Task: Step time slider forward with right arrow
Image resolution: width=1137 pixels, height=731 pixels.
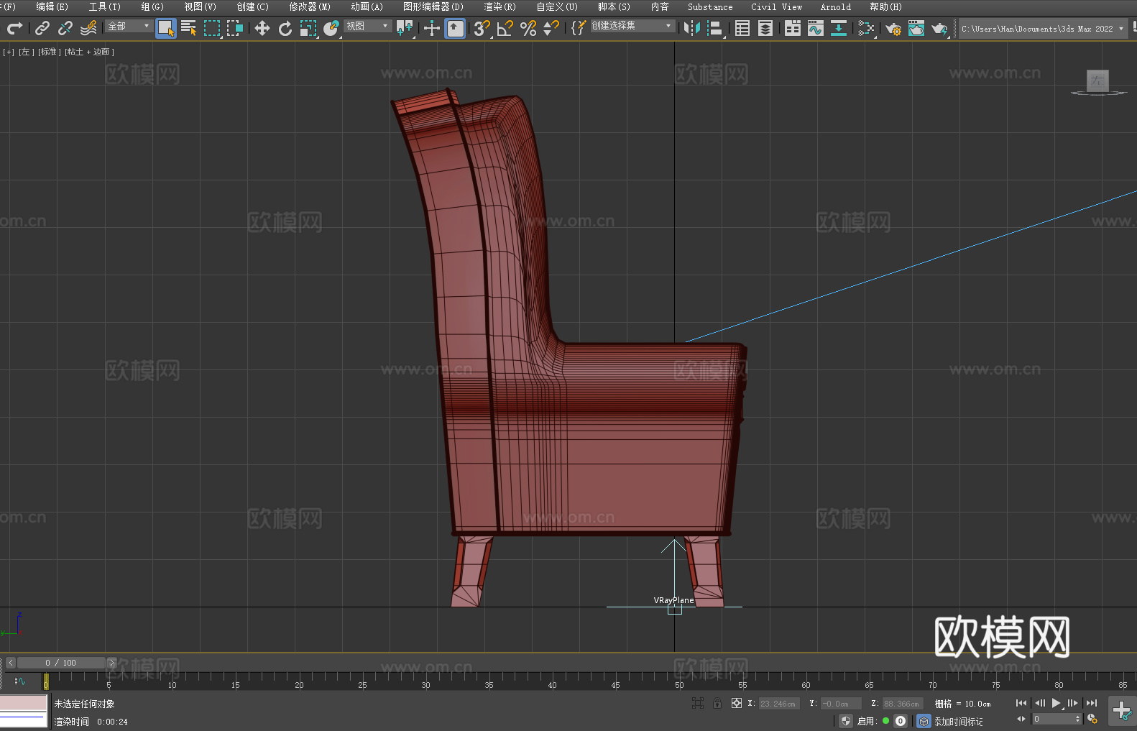Action: [x=111, y=663]
